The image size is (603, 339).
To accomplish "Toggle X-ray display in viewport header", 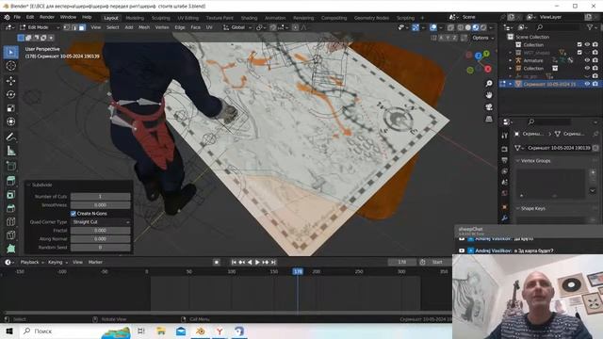I will [450, 27].
